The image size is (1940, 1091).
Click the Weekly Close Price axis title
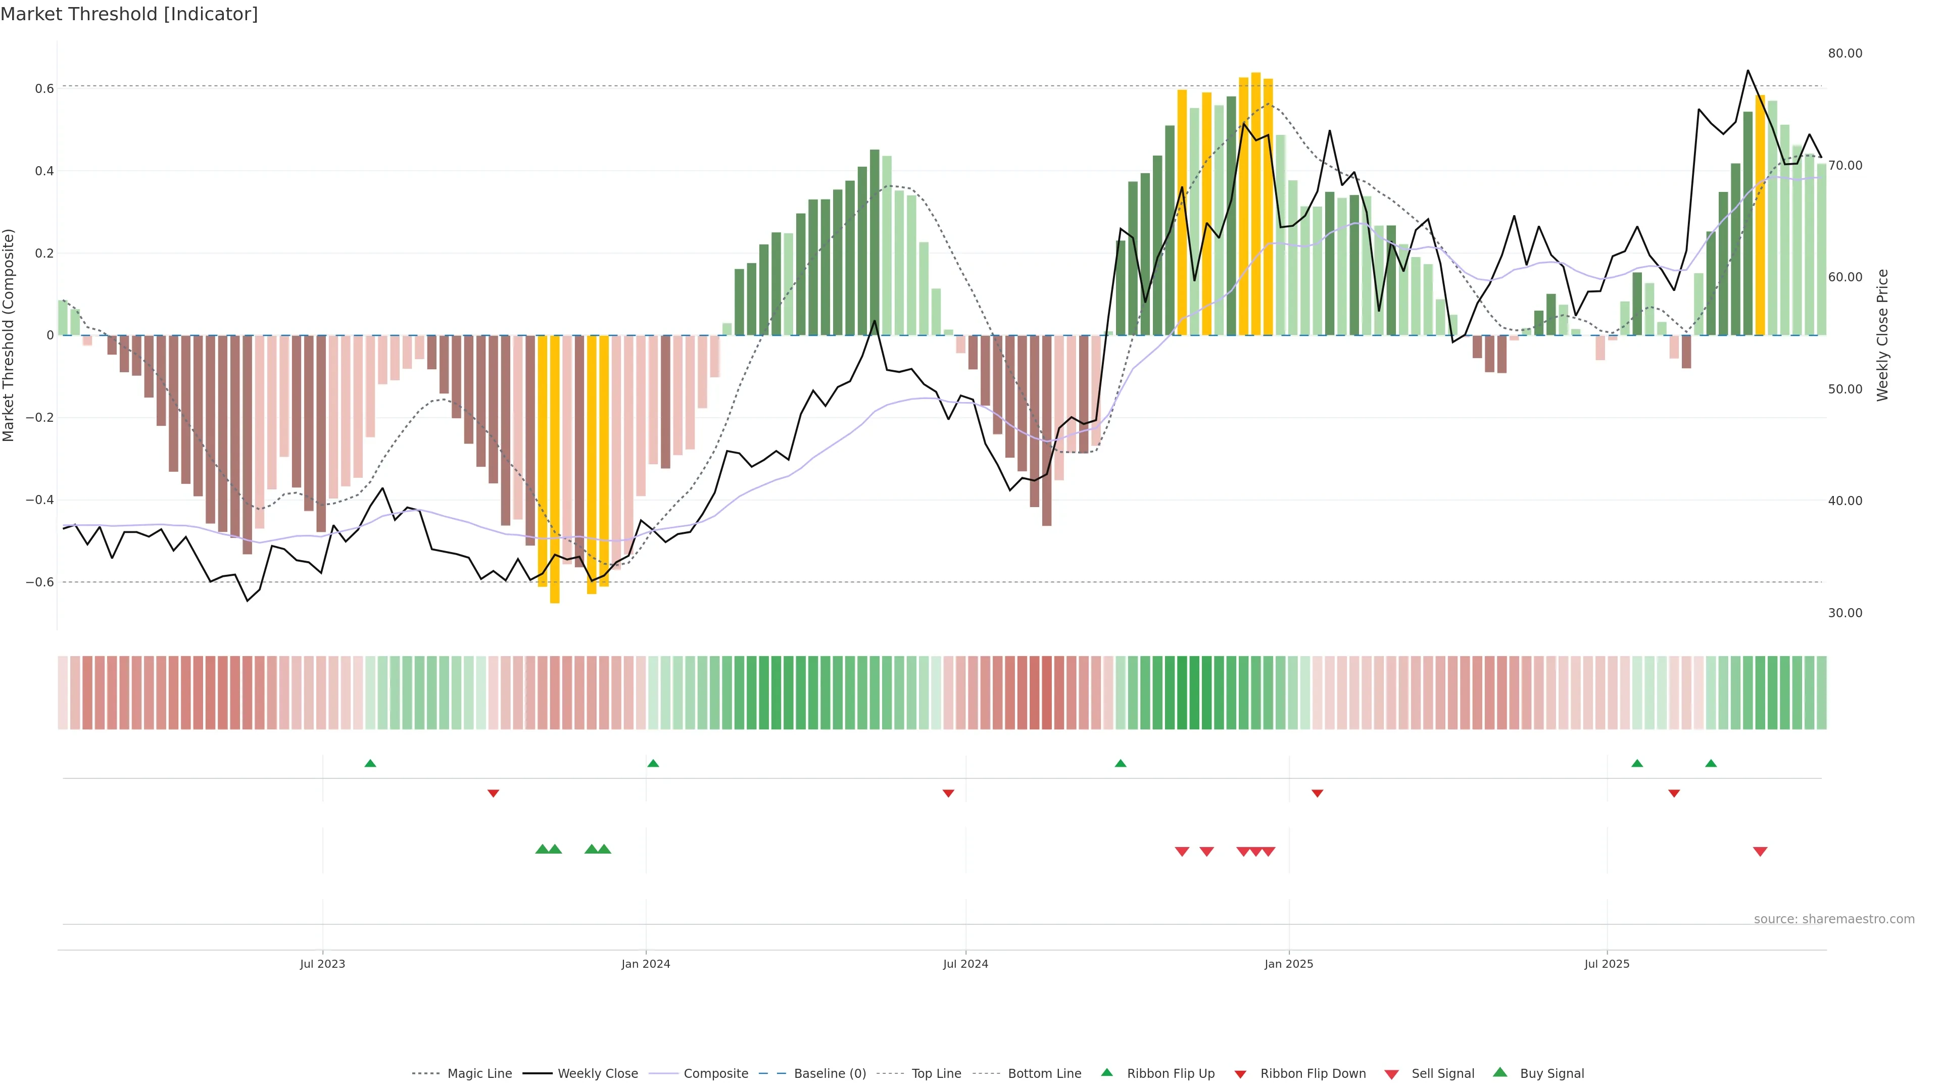tap(1882, 335)
